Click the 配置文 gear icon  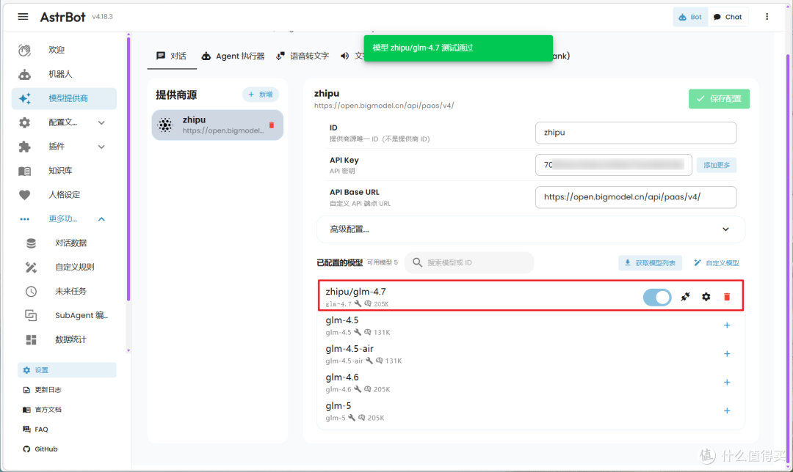(24, 122)
